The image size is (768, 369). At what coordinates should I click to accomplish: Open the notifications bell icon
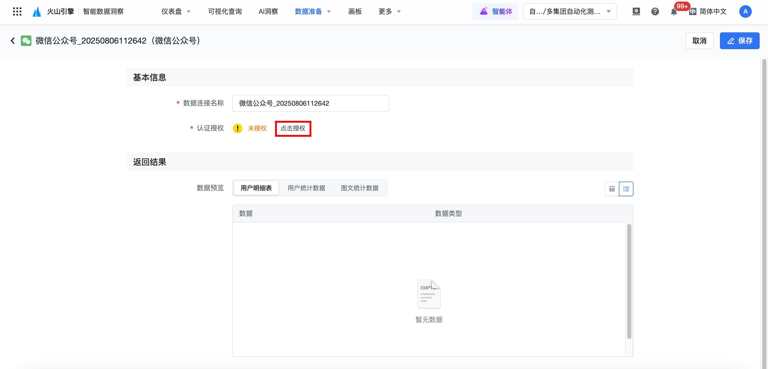click(x=673, y=12)
